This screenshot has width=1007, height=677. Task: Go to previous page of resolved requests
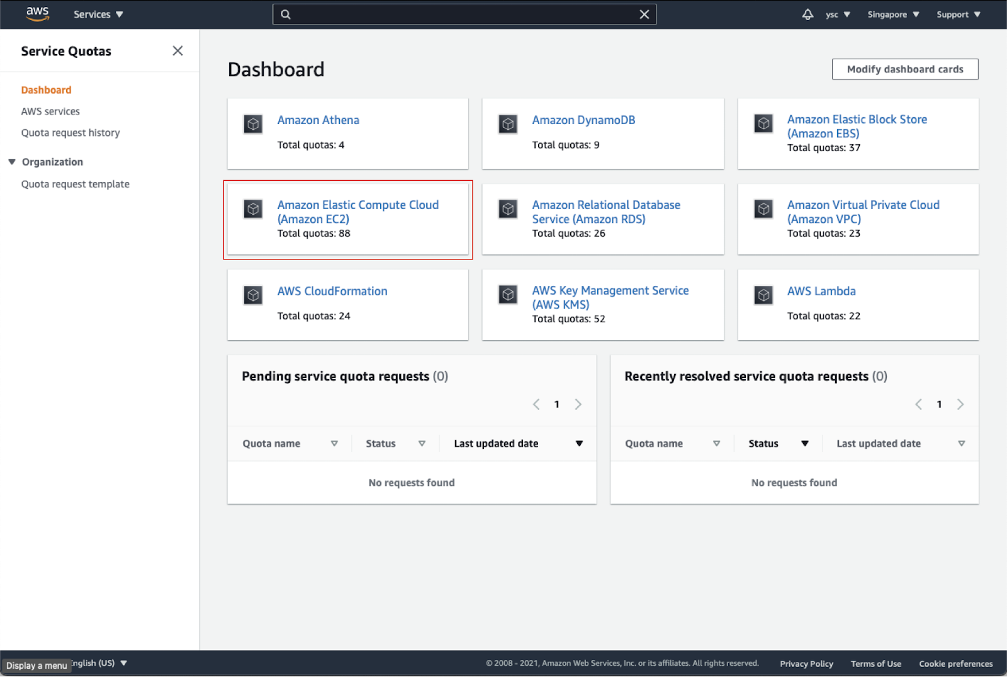click(x=918, y=404)
